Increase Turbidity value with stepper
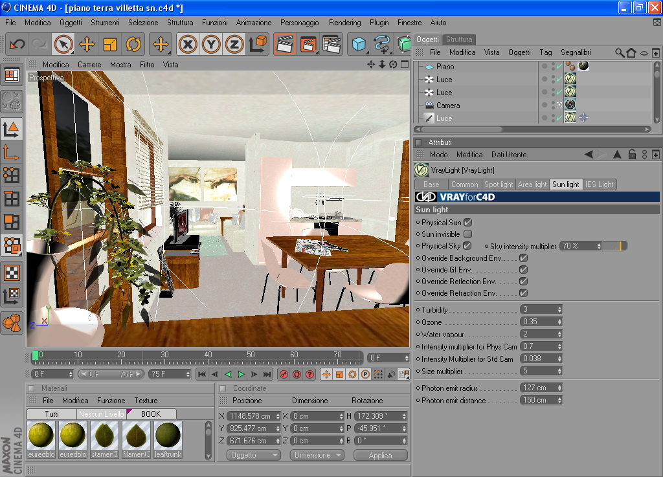The height and width of the screenshot is (477, 663). tap(559, 307)
